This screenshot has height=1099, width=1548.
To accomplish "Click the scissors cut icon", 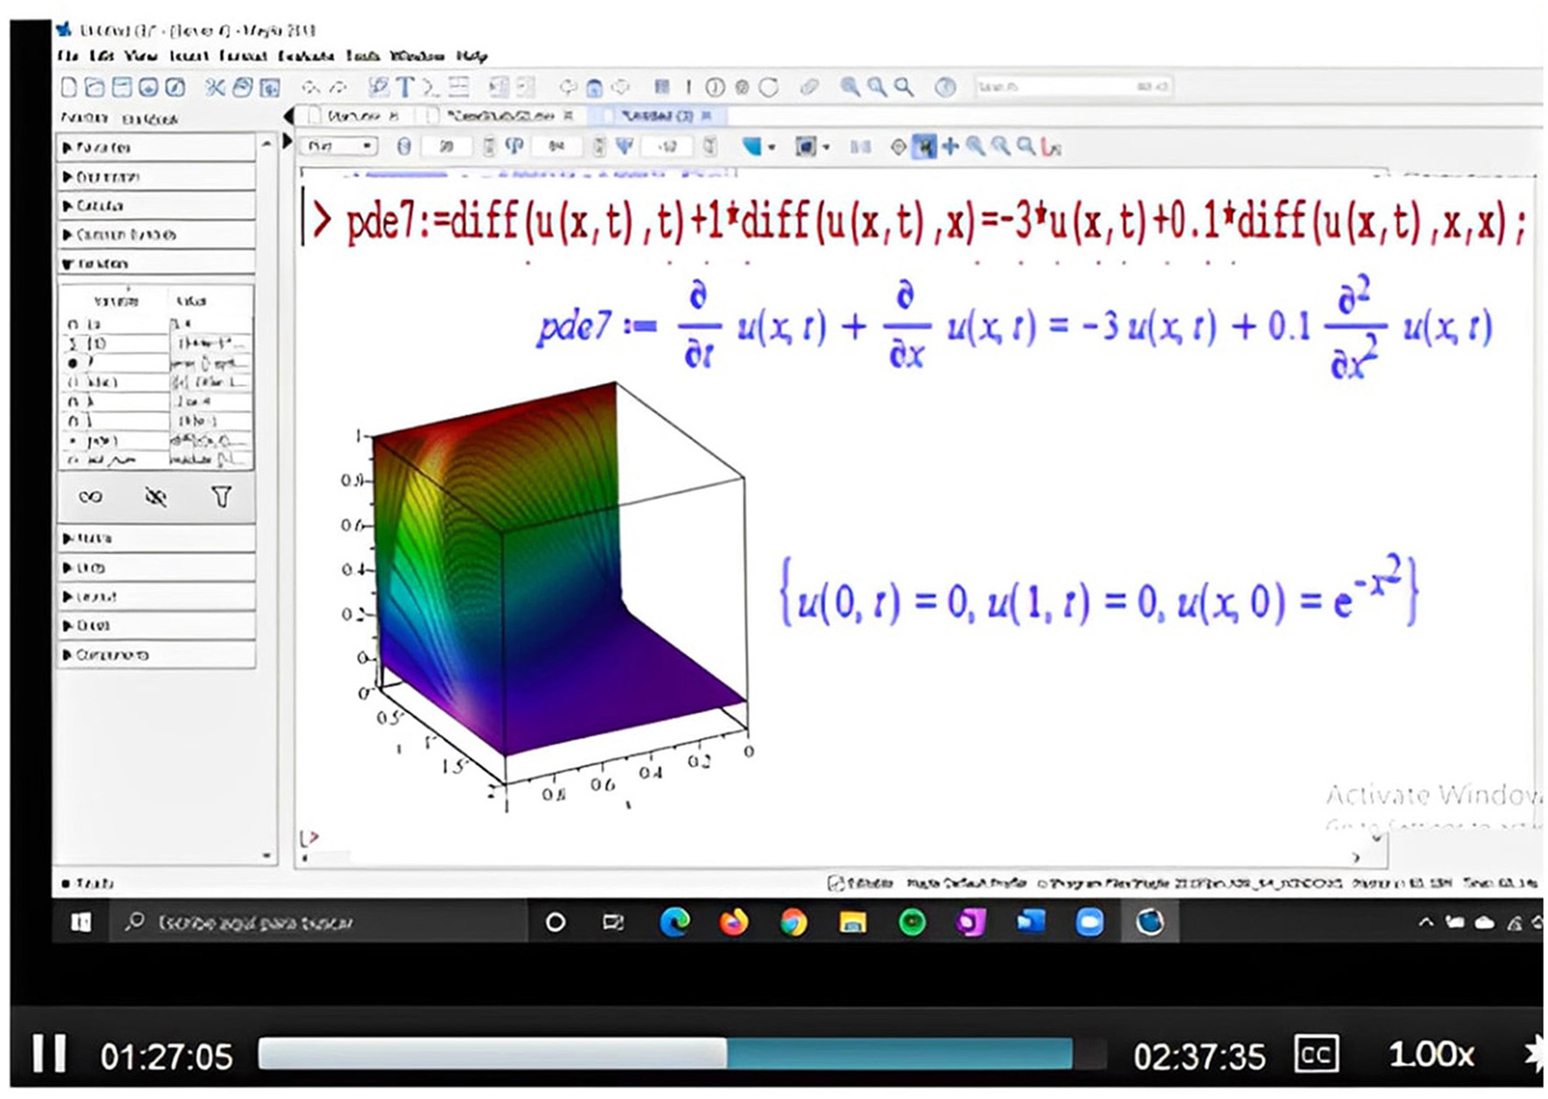I will (214, 87).
